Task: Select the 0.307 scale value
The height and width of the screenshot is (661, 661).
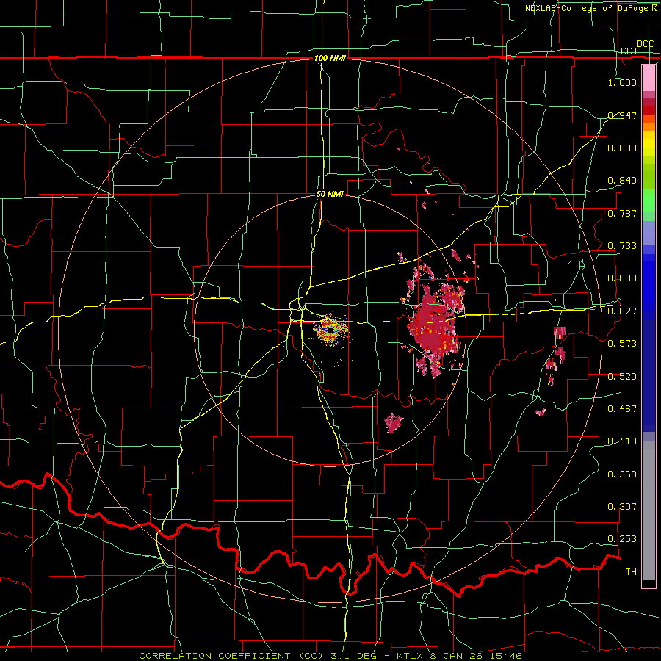Action: tap(622, 507)
